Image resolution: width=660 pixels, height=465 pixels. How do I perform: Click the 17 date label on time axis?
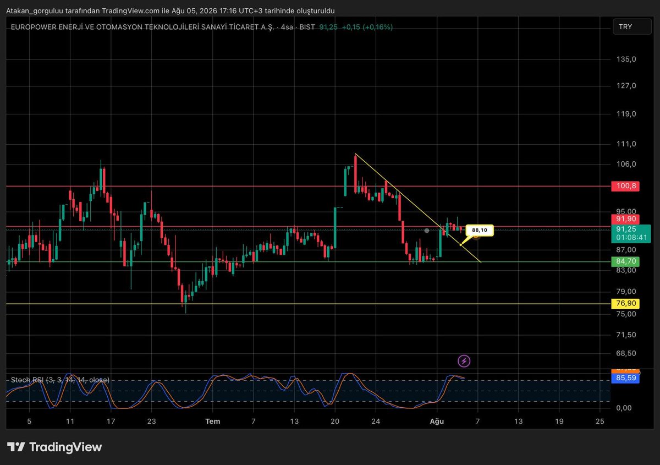111,422
